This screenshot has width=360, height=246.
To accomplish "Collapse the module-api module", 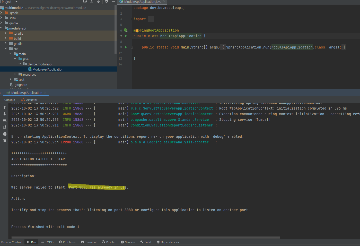I will tap(1, 28).
